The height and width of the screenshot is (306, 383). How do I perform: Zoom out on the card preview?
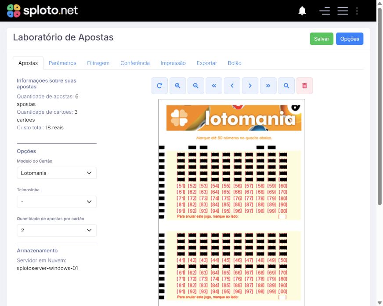(x=195, y=86)
